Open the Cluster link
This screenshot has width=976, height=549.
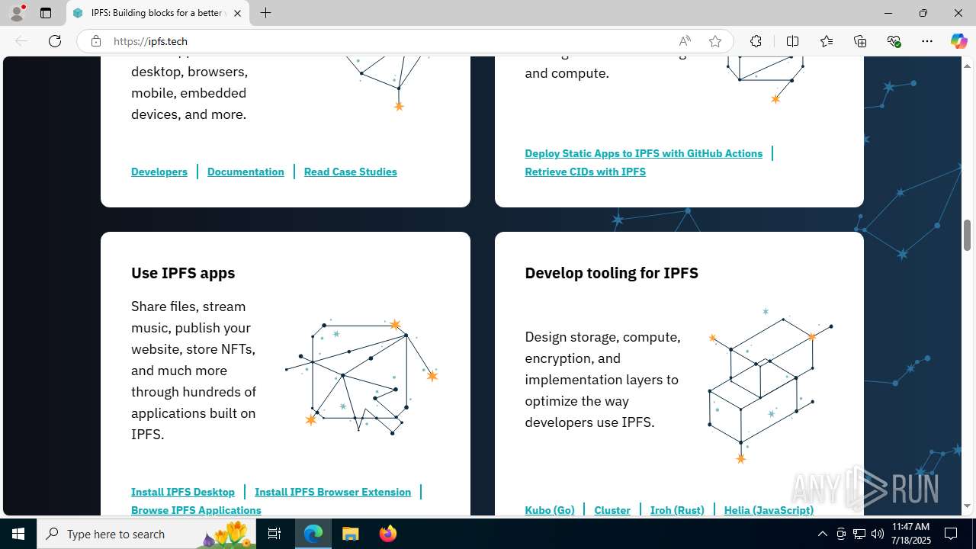(x=612, y=509)
